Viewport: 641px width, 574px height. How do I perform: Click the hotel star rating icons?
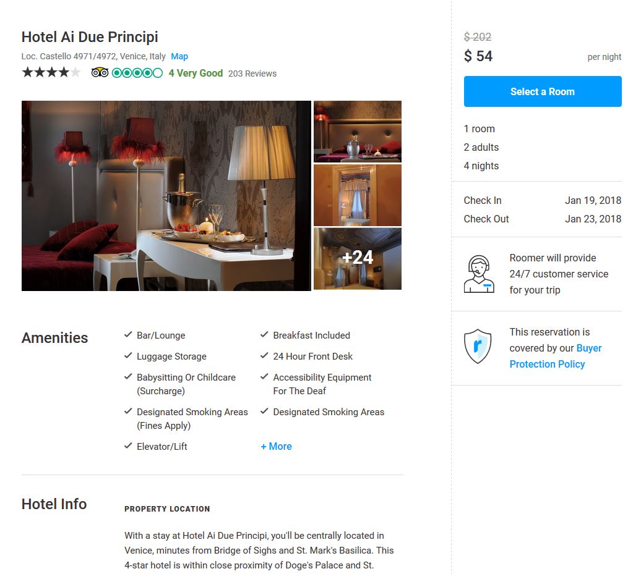pyautogui.click(x=51, y=73)
